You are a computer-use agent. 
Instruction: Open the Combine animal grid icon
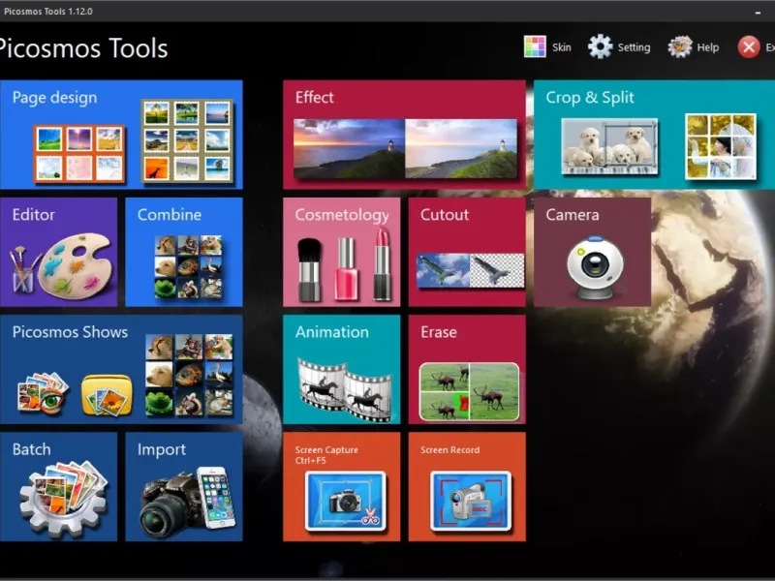click(188, 267)
